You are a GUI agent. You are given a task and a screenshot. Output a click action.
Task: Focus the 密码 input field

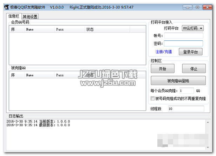coord(183,43)
